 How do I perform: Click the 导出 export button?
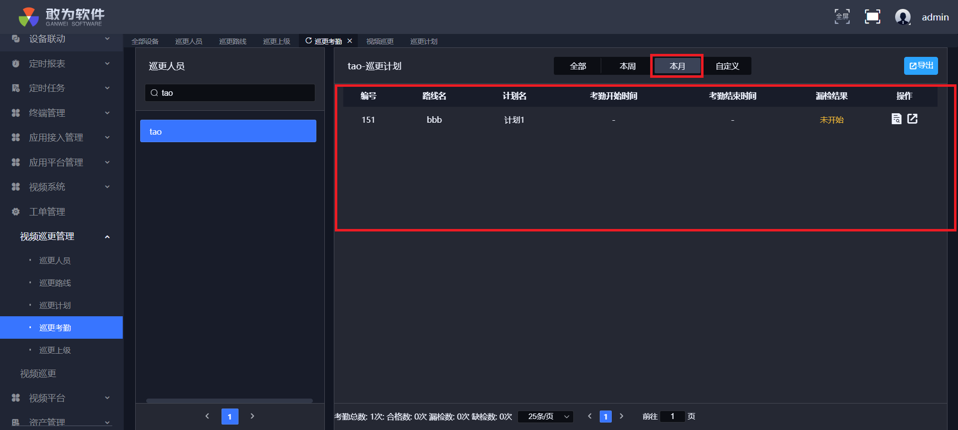[x=921, y=66]
